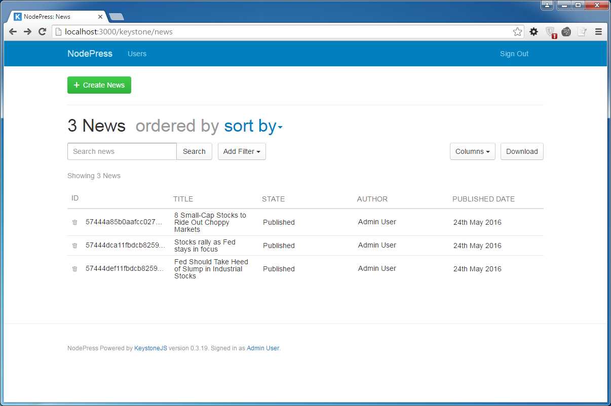Open the Chrome hamburger menu
The image size is (611, 406).
click(598, 32)
